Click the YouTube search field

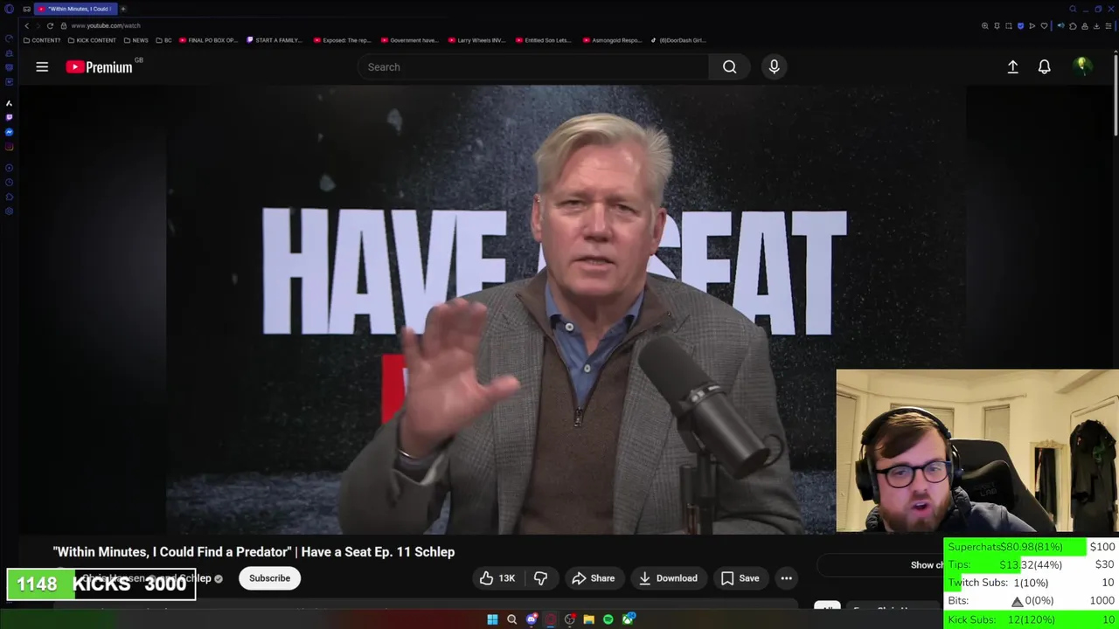tap(533, 66)
